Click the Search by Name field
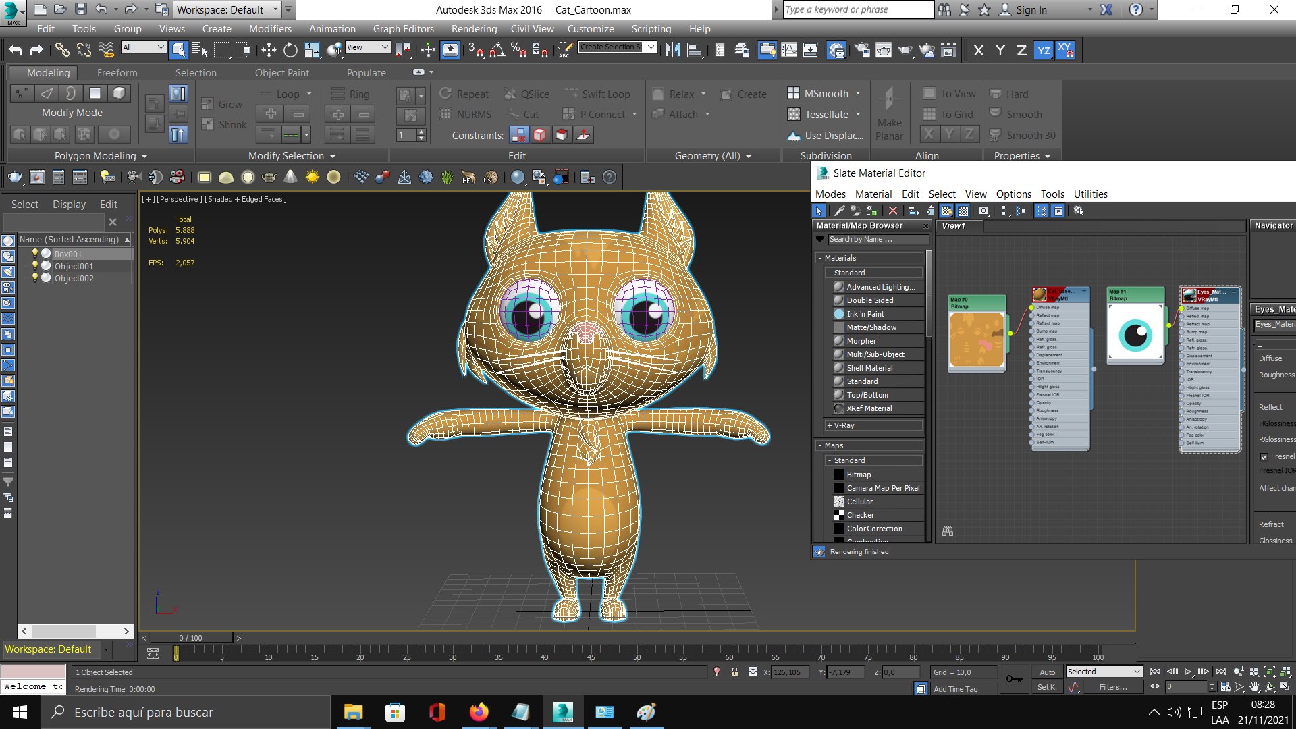The width and height of the screenshot is (1296, 729). [x=878, y=239]
